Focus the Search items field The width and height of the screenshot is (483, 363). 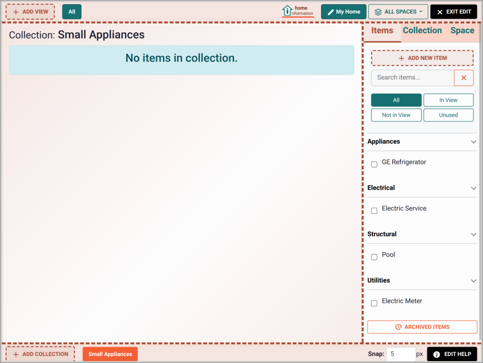(413, 78)
